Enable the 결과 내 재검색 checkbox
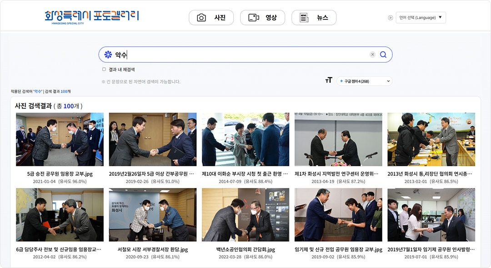 (104, 69)
